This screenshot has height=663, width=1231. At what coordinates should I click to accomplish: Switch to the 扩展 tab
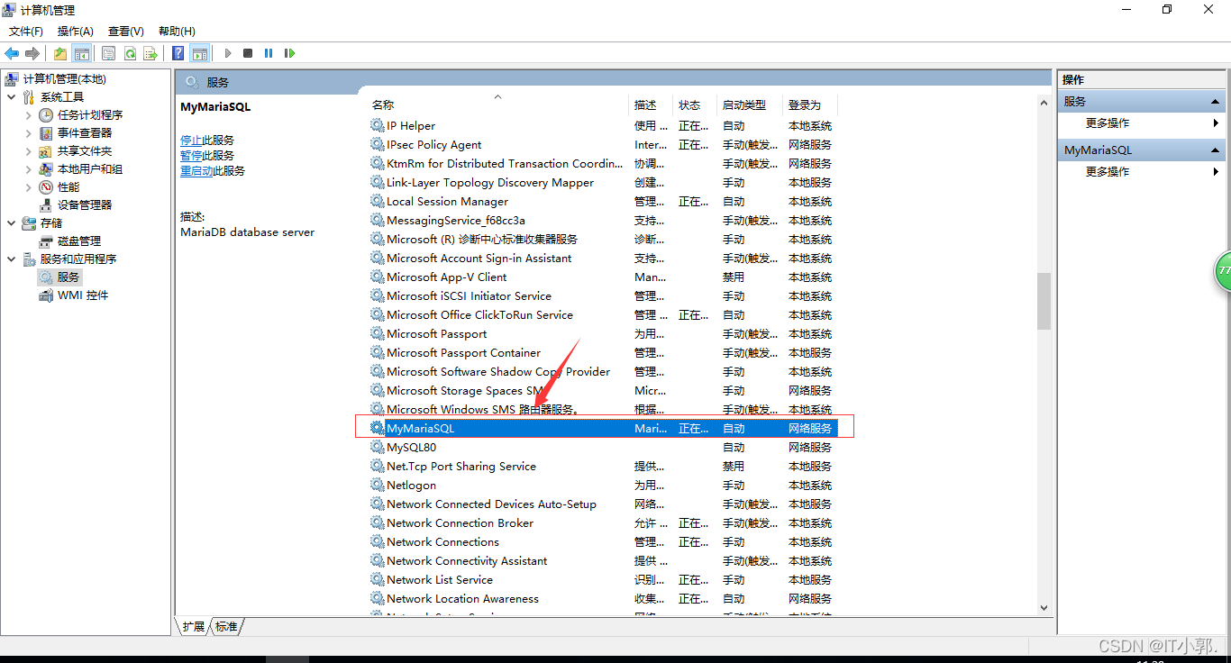pos(194,626)
